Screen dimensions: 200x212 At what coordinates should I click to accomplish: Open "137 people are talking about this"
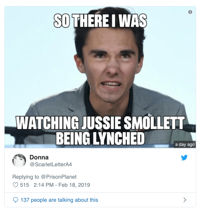coord(59,200)
